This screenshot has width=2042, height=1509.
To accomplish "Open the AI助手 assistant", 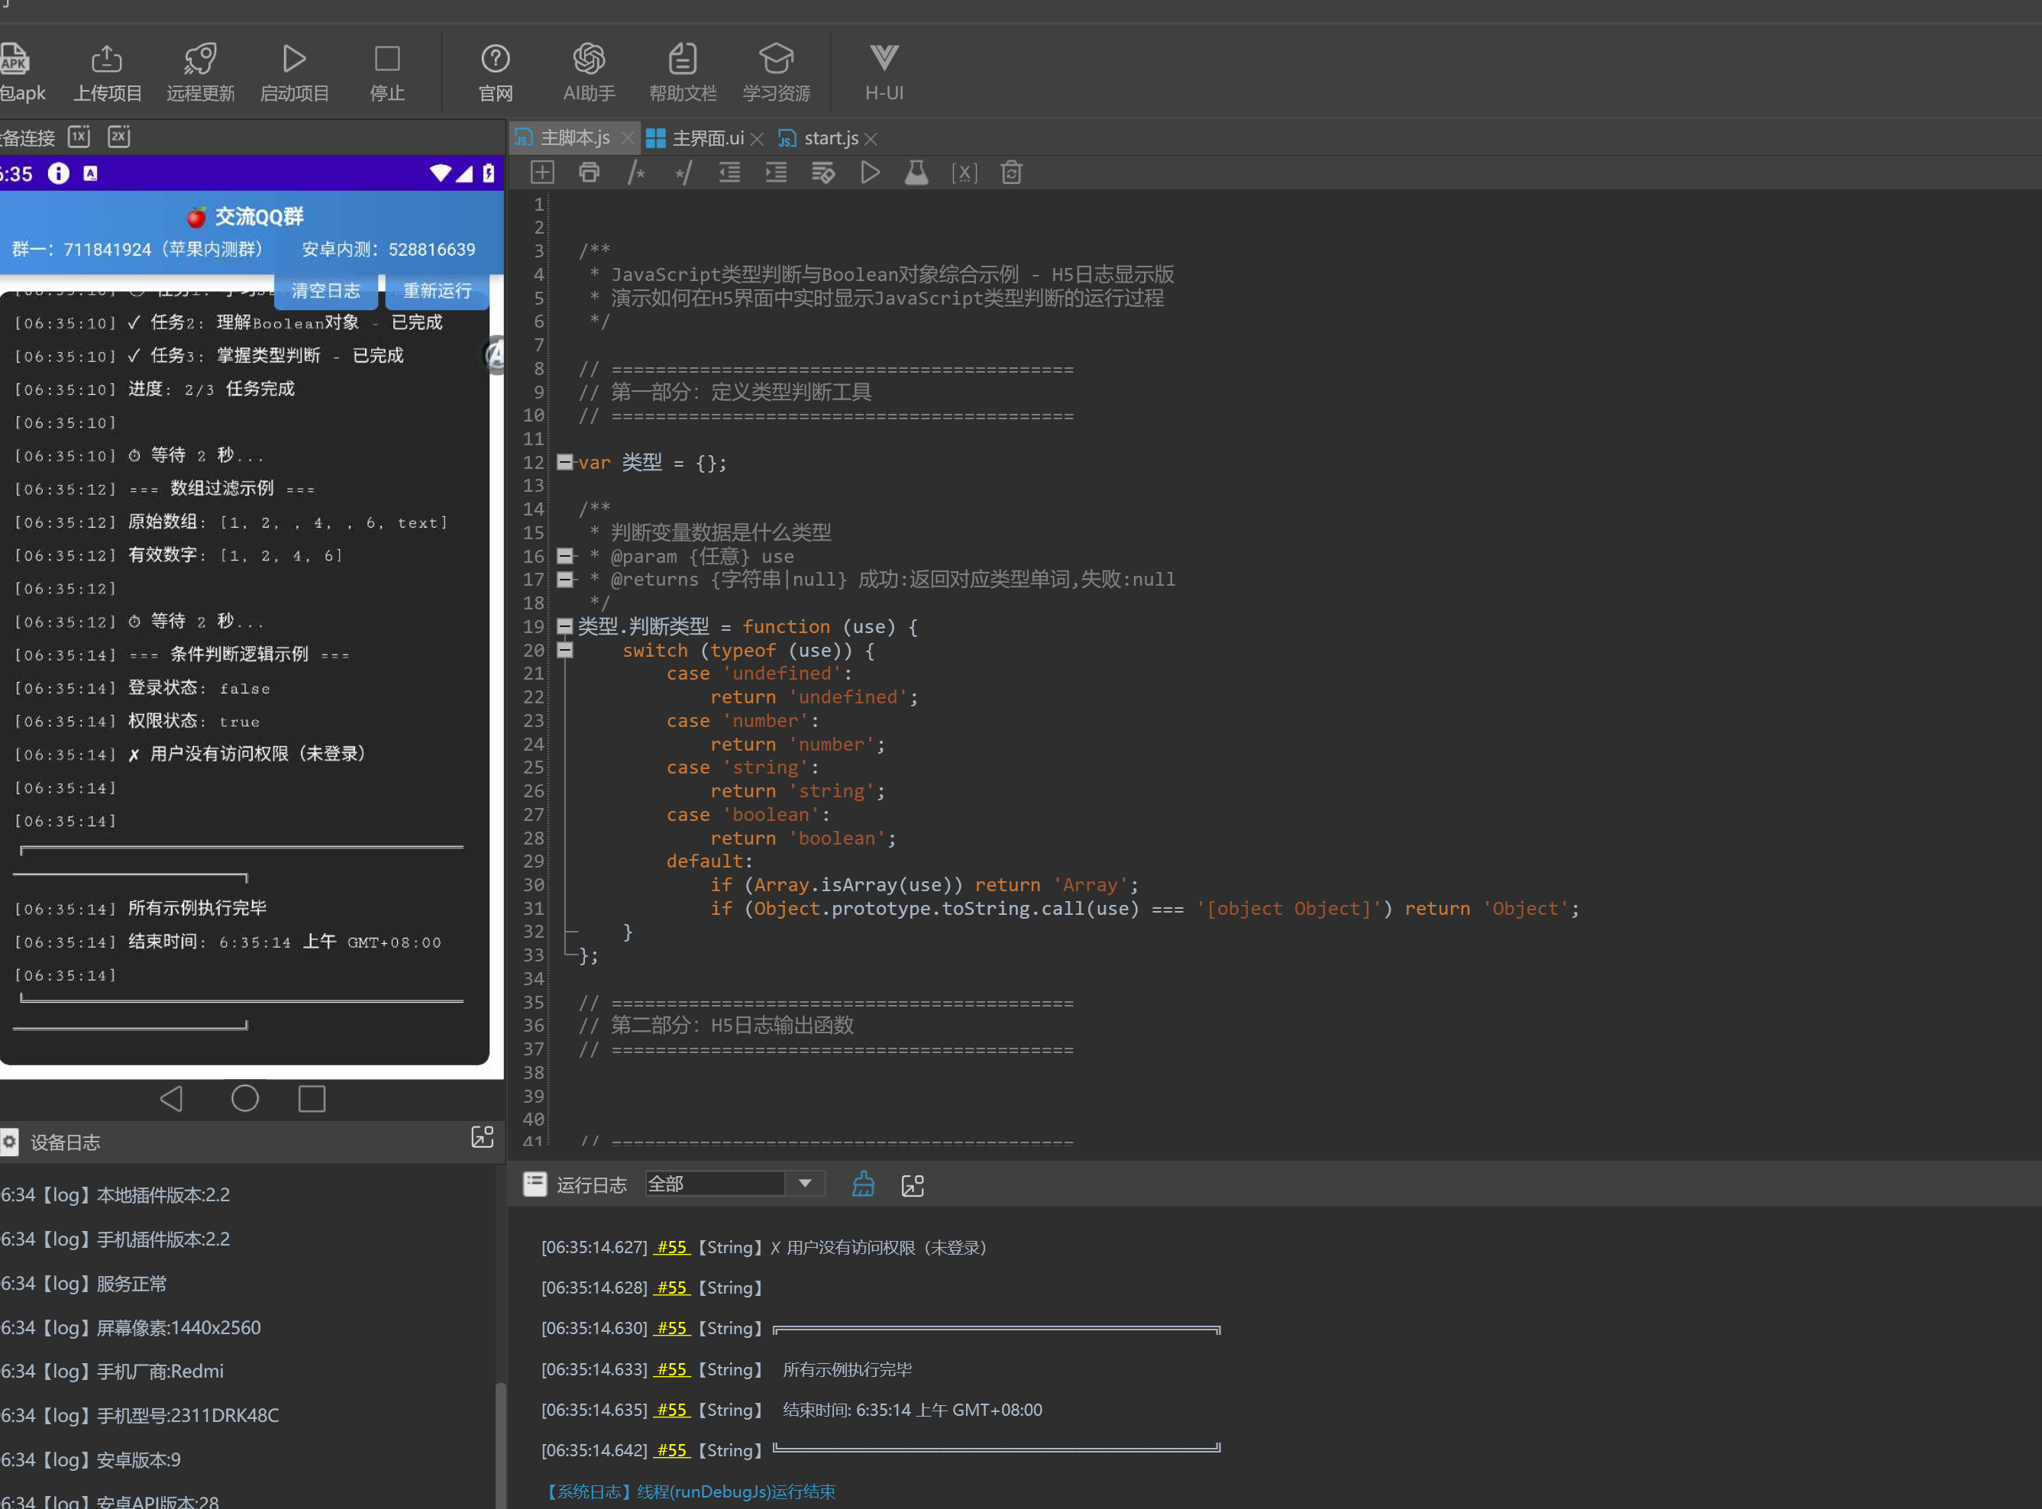I will point(589,60).
